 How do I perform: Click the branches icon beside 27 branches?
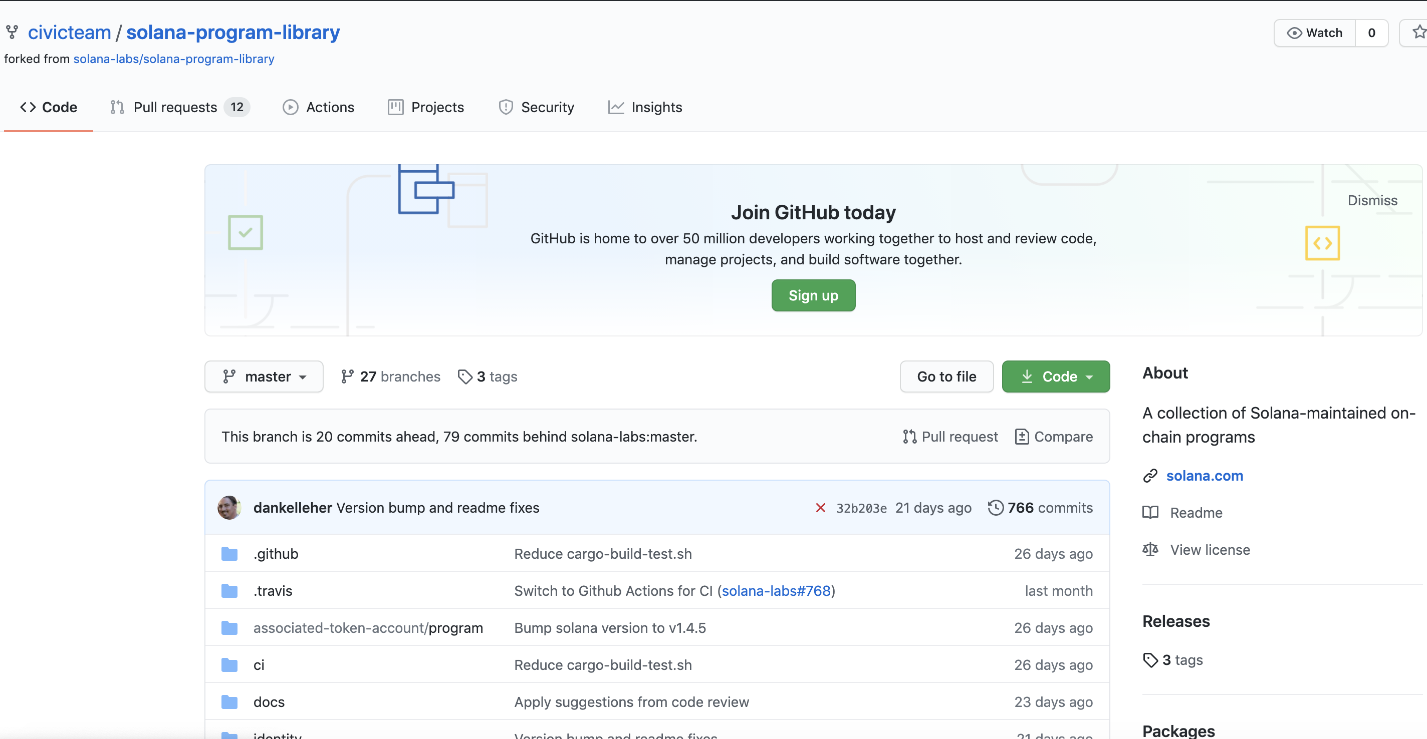click(x=347, y=377)
